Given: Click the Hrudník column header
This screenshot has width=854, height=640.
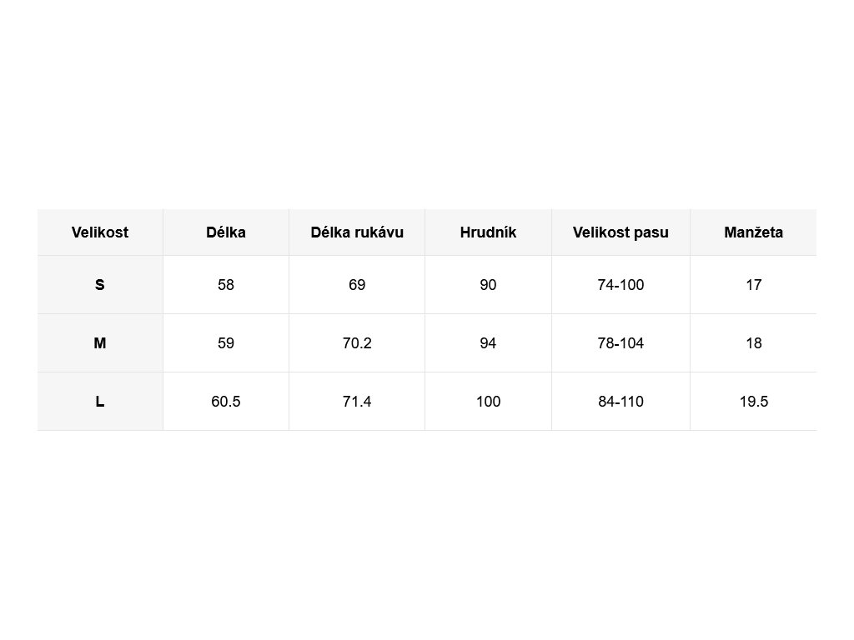Looking at the screenshot, I should 488,232.
